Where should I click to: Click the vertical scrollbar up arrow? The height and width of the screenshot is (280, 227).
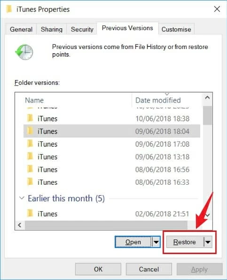point(207,98)
